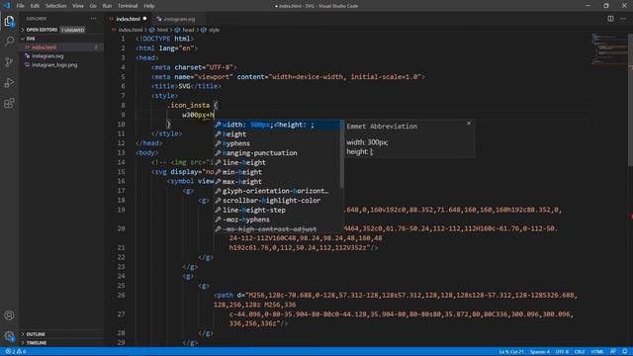Click the minimap code overview
This screenshot has width=633, height=356.
pyautogui.click(x=609, y=48)
